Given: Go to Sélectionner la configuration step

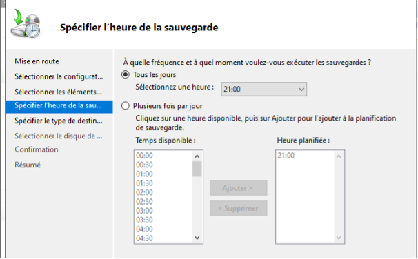Looking at the screenshot, I should (x=59, y=76).
